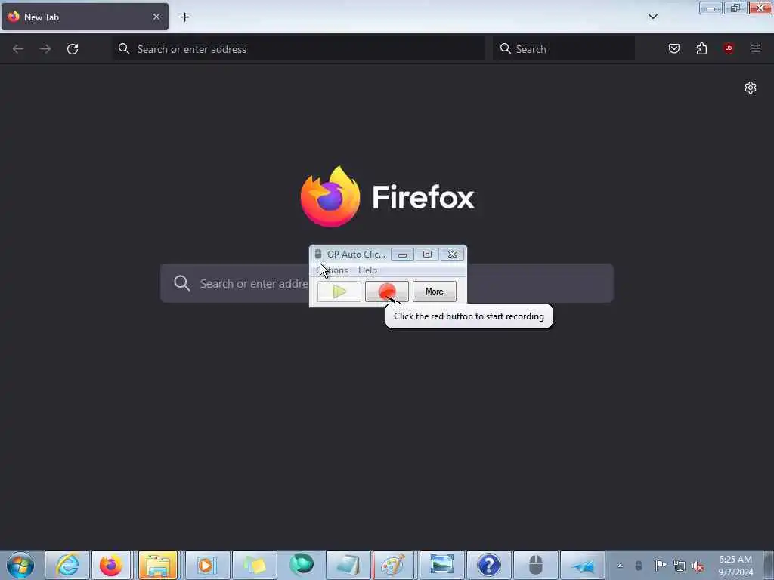Select the New Tab browser tab
The image size is (774, 580).
coord(85,17)
